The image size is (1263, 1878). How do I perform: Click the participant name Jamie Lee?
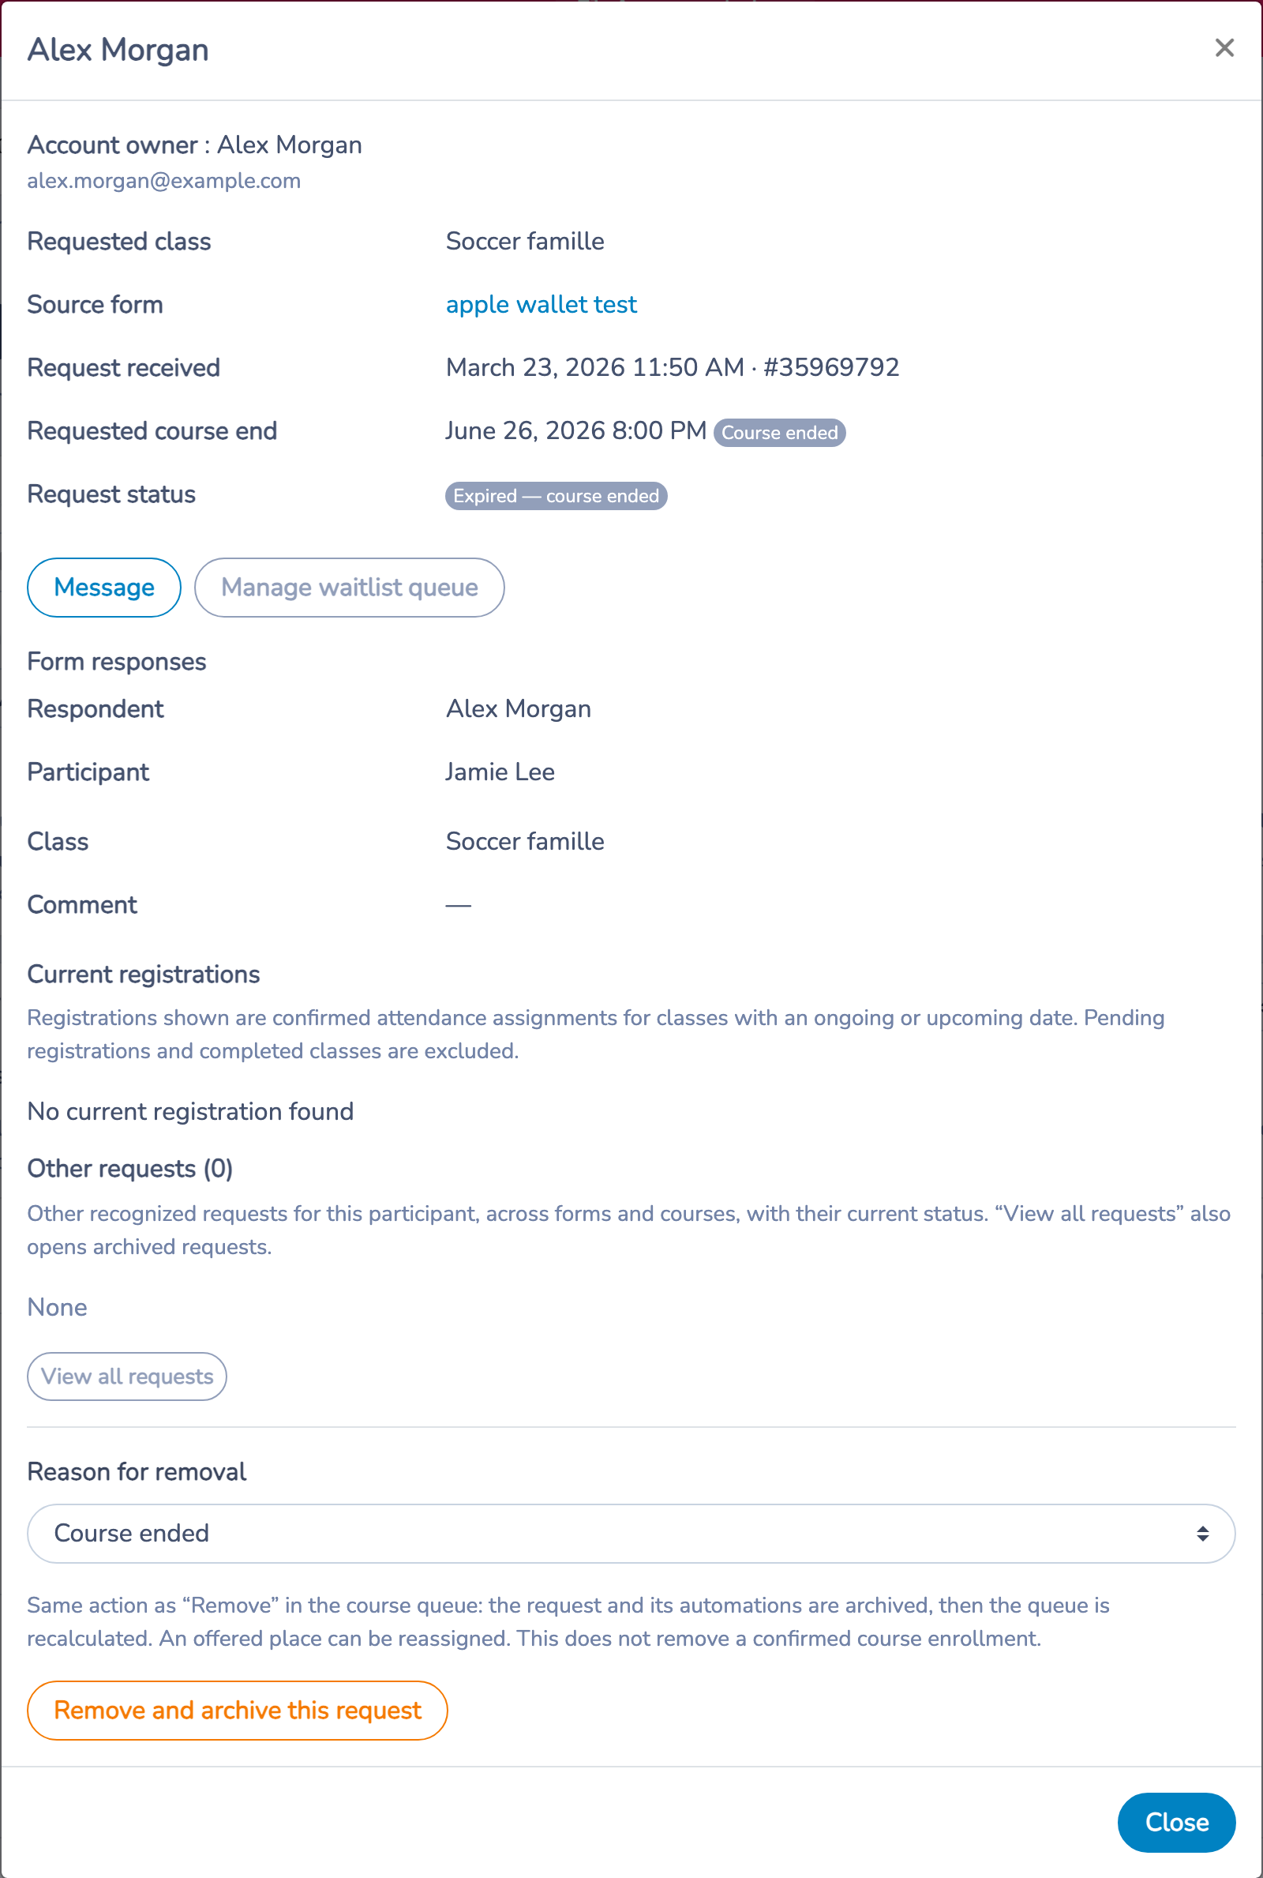click(x=500, y=772)
